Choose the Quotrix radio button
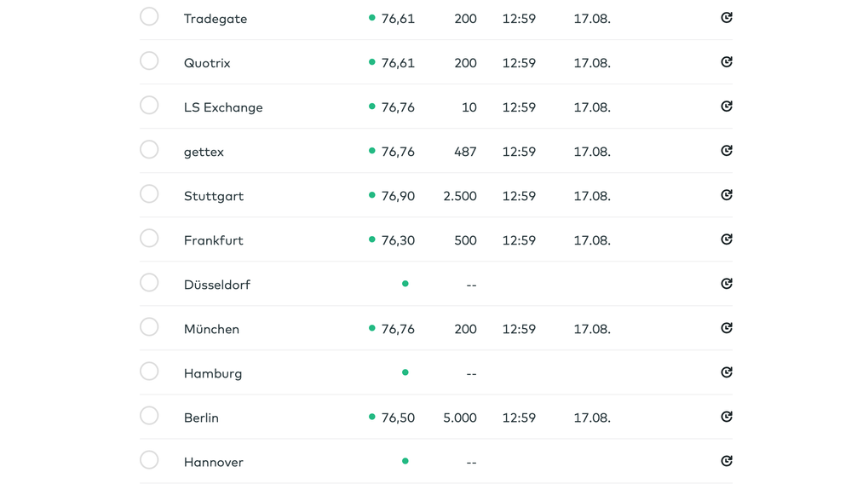851x484 pixels. 149,61
